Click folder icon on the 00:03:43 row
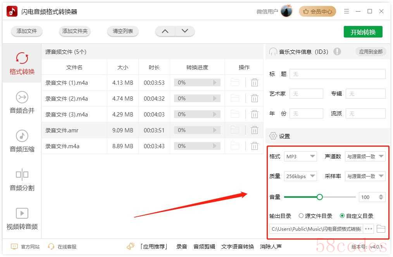The image size is (393, 257). point(235,146)
